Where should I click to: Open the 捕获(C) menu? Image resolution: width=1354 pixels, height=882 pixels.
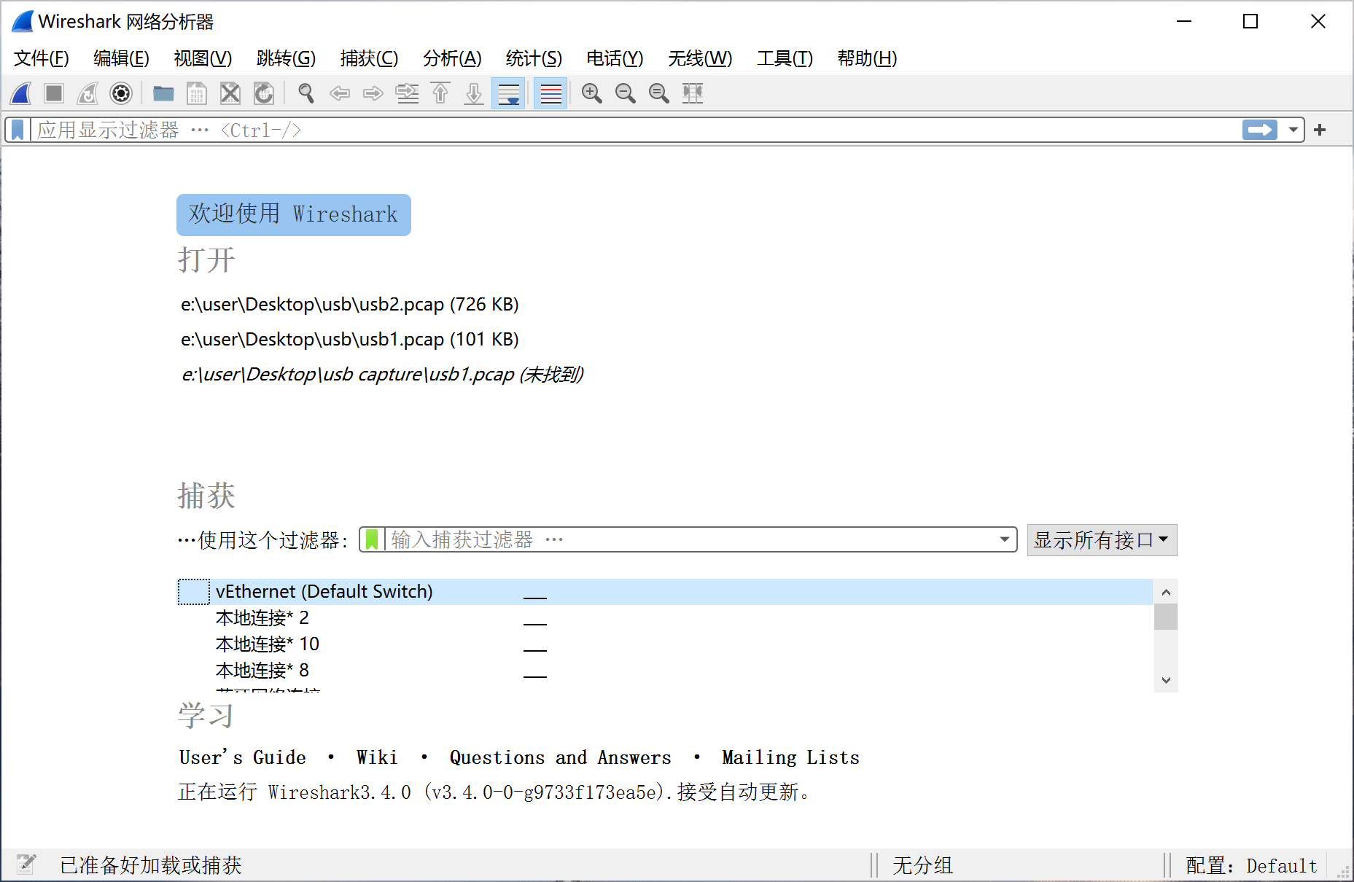click(370, 58)
